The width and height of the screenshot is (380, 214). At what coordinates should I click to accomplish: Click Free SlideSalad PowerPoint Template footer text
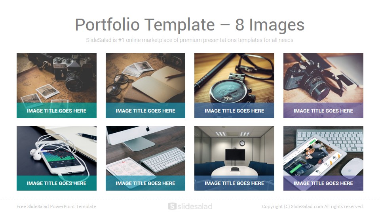[57, 206]
